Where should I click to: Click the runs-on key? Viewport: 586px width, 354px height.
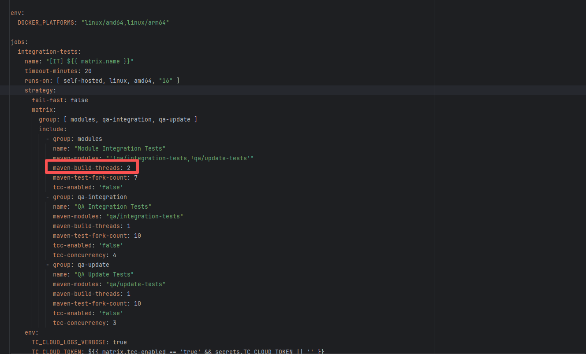tap(37, 81)
